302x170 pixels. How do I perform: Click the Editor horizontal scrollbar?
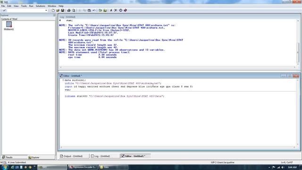[x=177, y=147]
